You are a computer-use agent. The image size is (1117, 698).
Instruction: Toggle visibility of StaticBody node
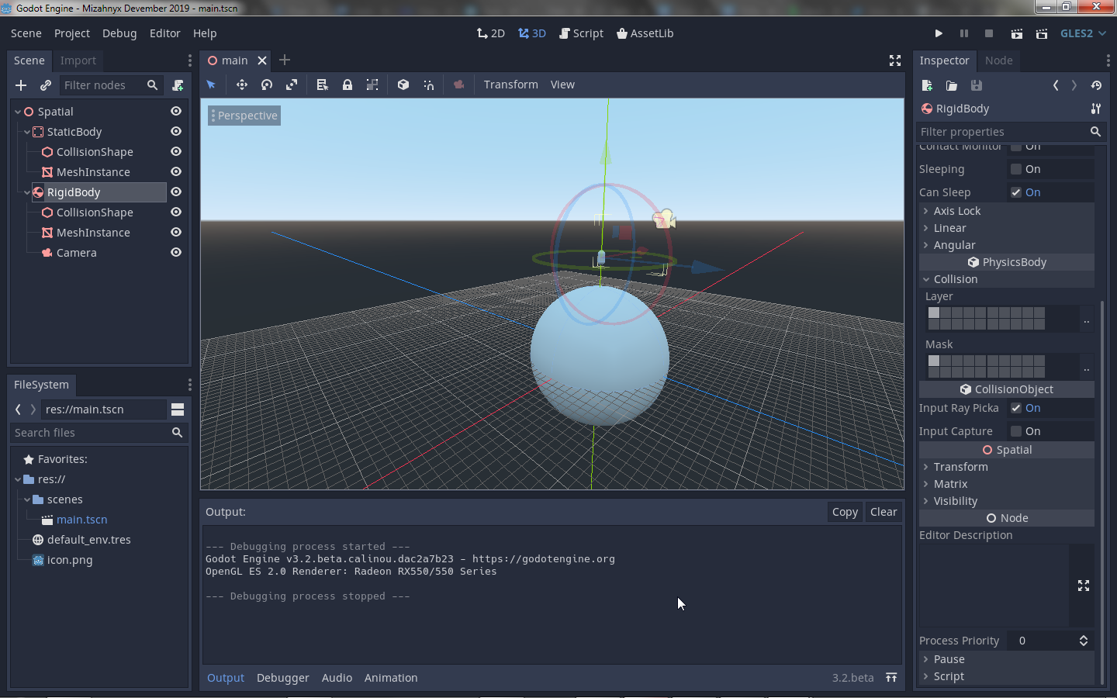pos(176,132)
